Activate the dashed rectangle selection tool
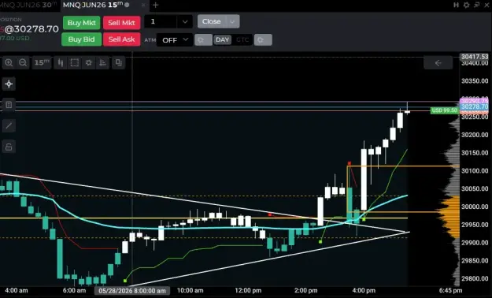This screenshot has width=492, height=298. 74,62
